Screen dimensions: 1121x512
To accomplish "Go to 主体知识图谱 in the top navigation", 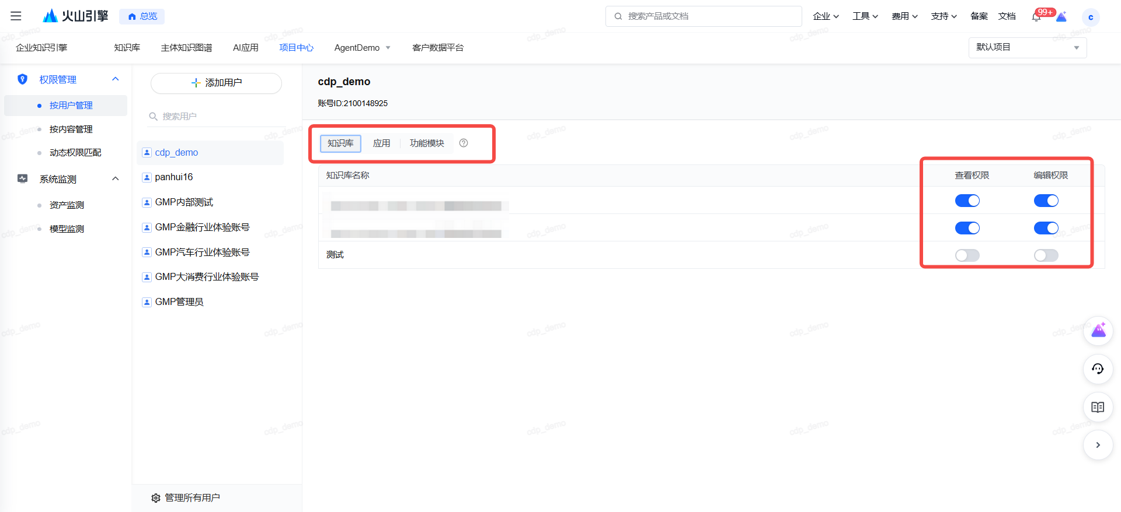I will click(186, 48).
